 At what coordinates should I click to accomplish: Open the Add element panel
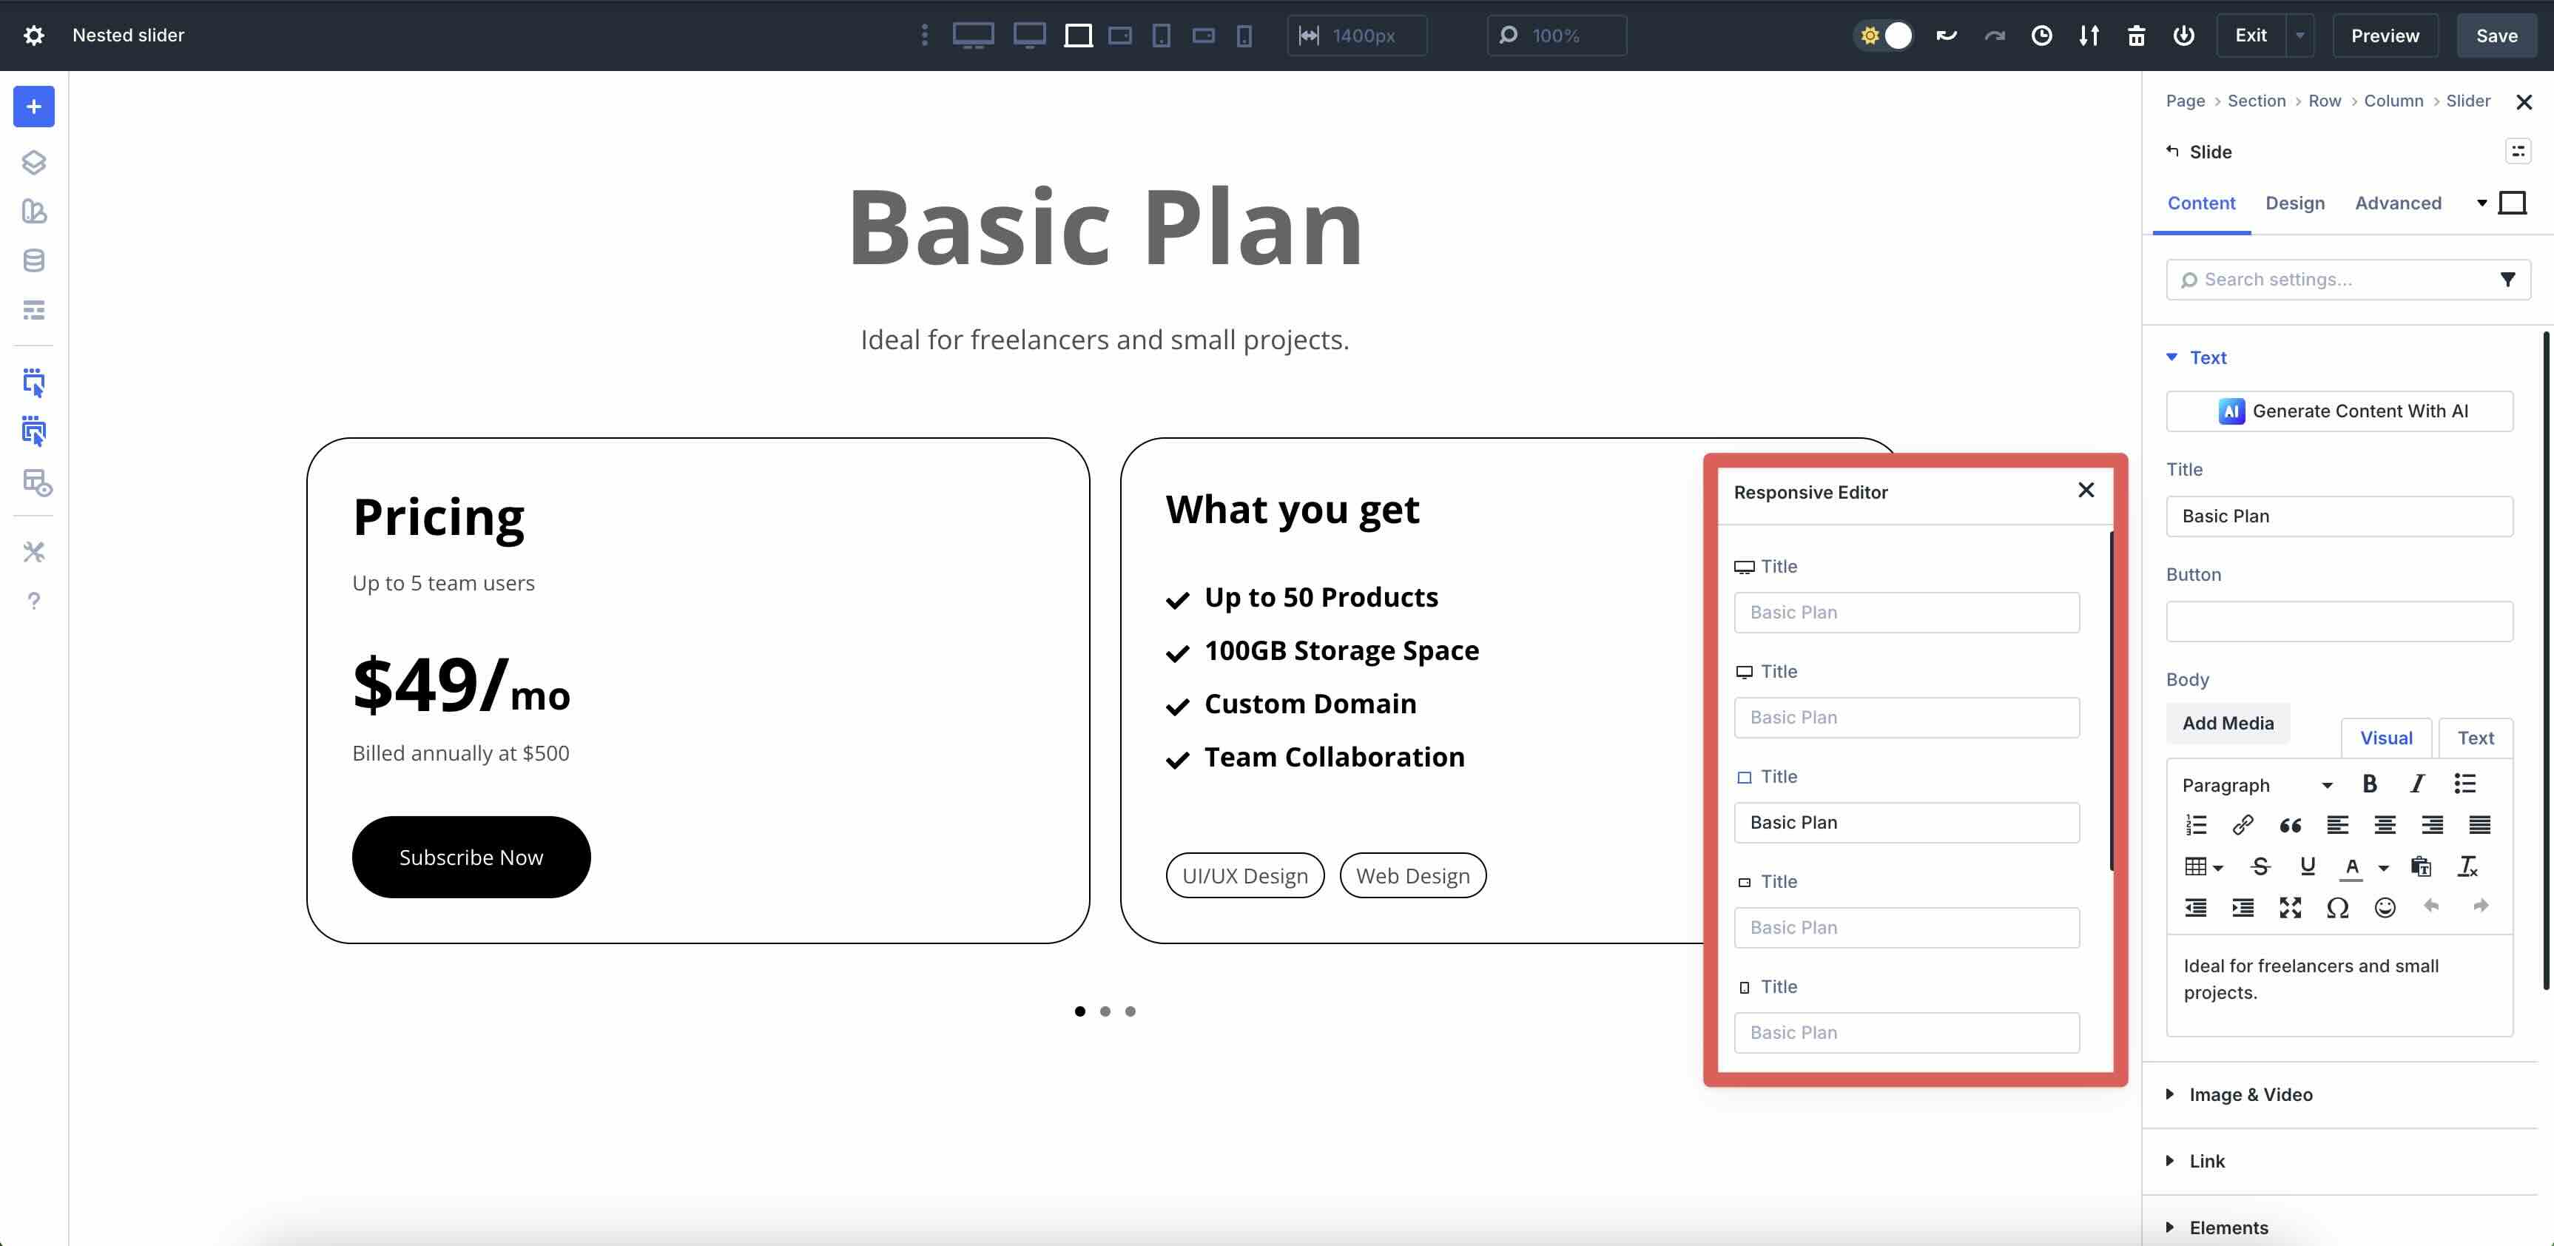34,106
